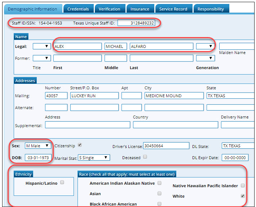Check Native Hawaiian Pacific Islander box
The height and width of the screenshot is (207, 256).
pos(243,185)
